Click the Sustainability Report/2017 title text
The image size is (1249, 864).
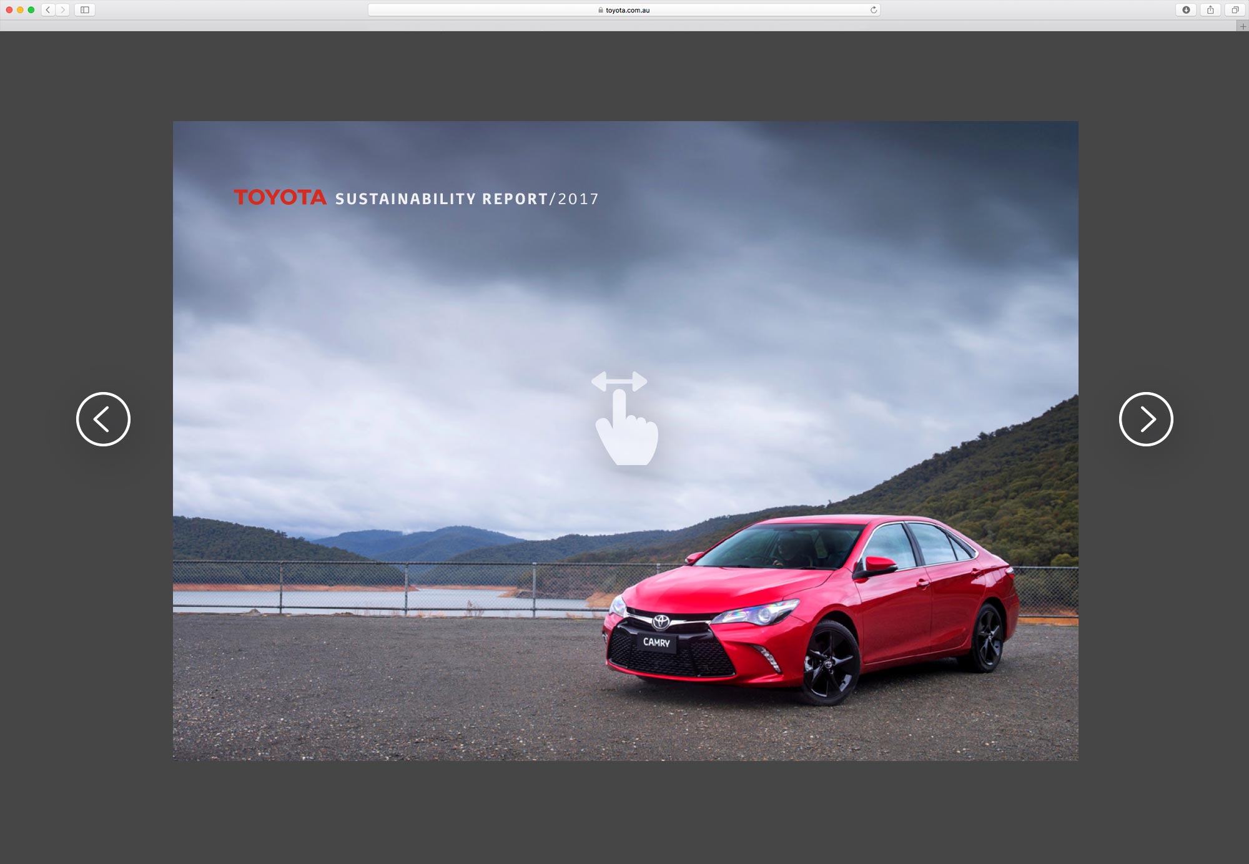click(467, 199)
